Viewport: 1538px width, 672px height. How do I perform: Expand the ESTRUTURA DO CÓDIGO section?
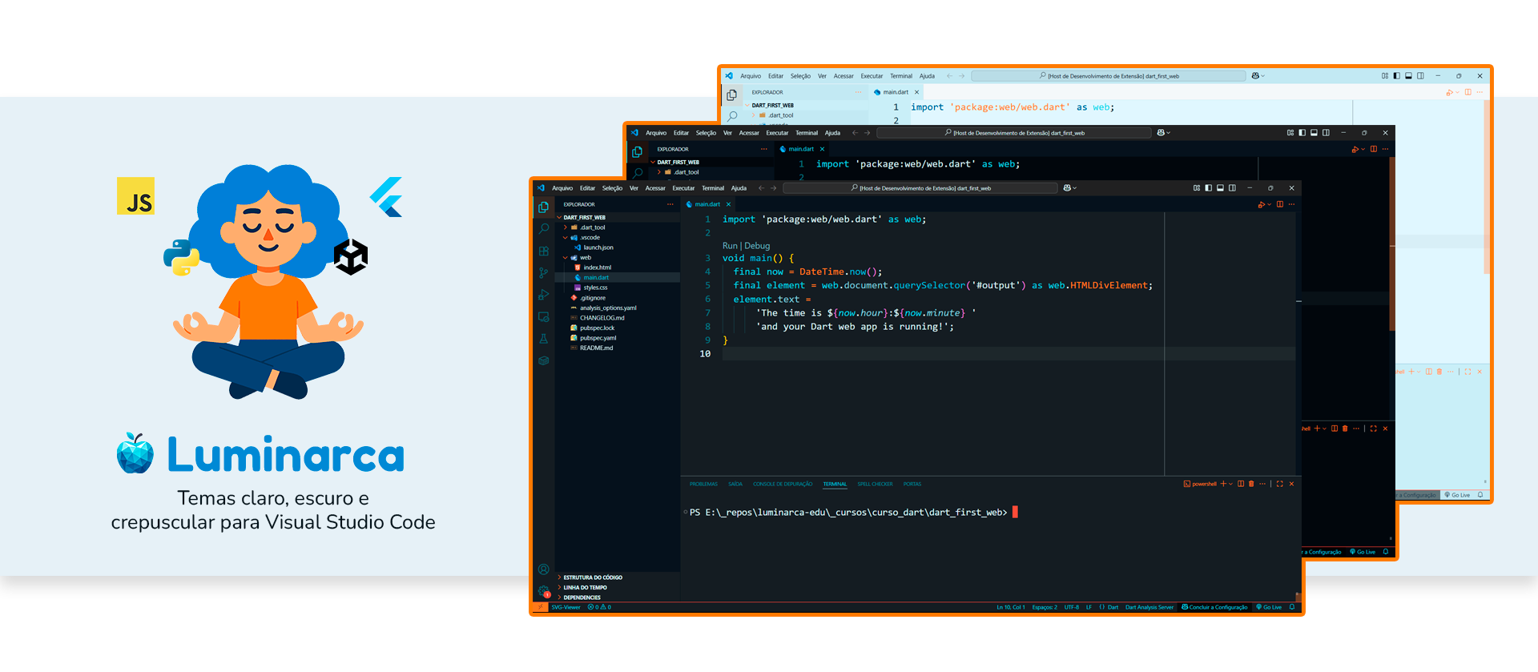point(618,577)
